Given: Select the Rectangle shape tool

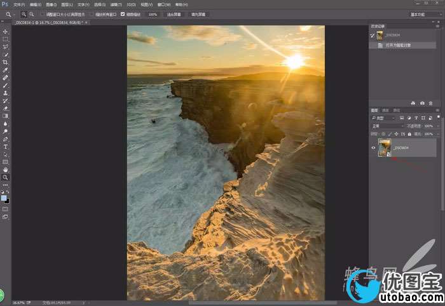Looking at the screenshot, I should coord(5,162).
